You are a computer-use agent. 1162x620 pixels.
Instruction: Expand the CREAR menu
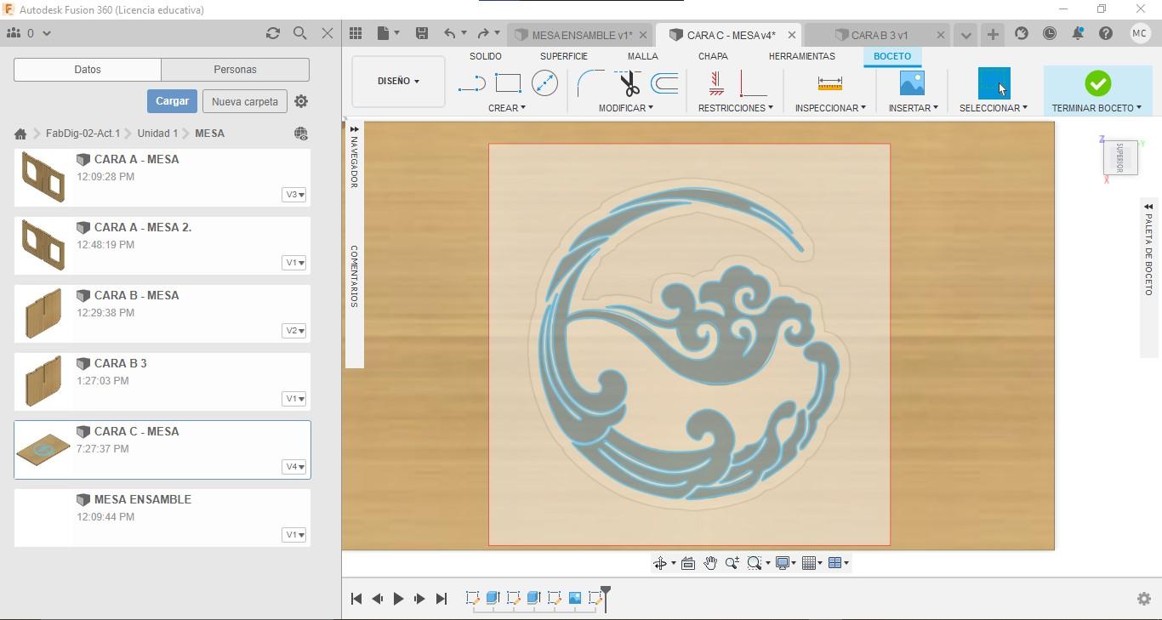coord(507,108)
